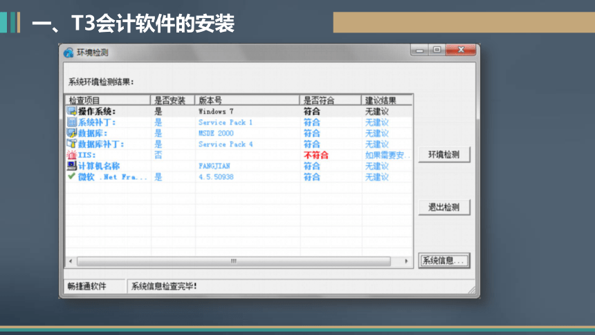The width and height of the screenshot is (595, 335).
Task: Click the green checkmark .Net icon
Action: 71,176
